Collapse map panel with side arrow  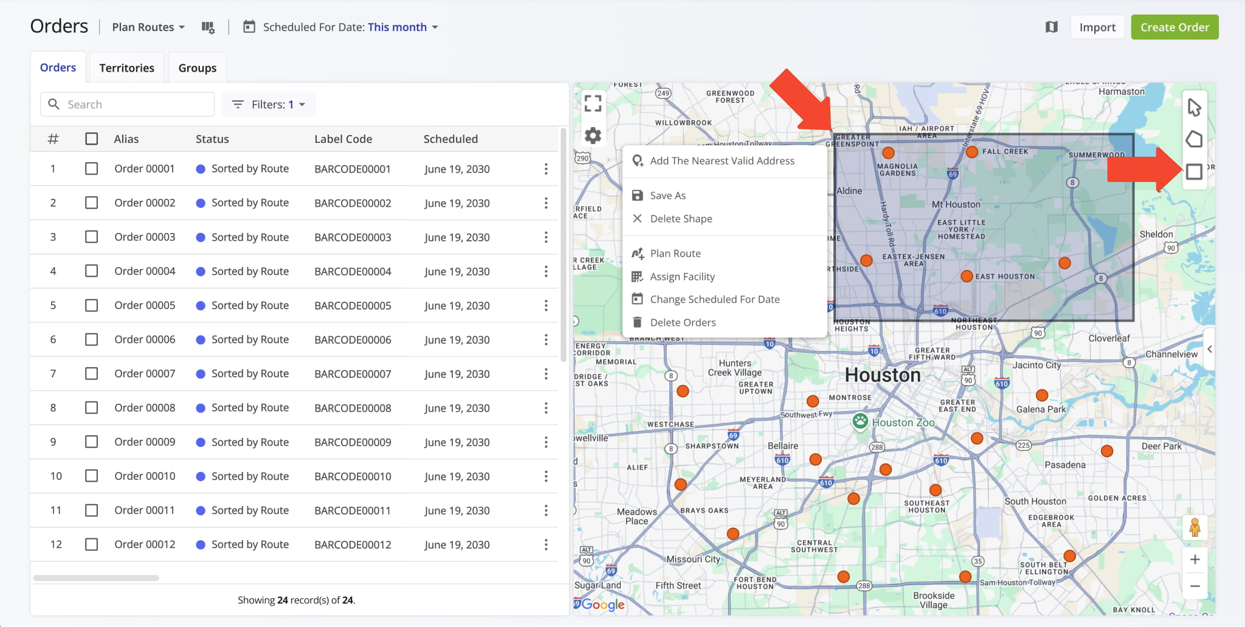point(1210,349)
